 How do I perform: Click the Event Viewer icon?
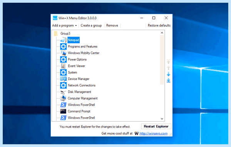[63, 66]
